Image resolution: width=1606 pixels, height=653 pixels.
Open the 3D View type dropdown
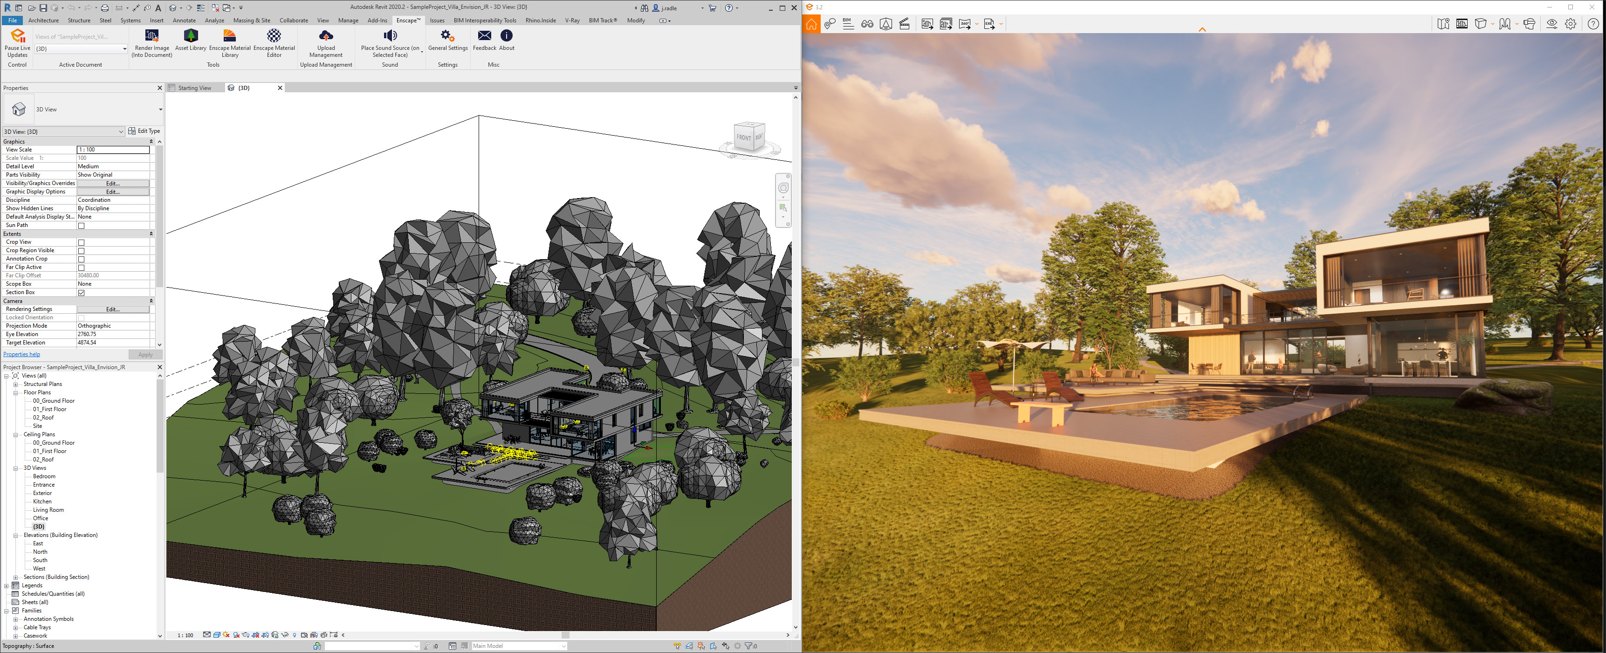pos(160,110)
